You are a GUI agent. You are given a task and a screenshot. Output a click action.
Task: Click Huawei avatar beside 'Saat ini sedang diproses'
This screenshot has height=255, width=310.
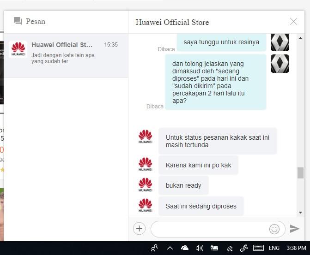[146, 205]
